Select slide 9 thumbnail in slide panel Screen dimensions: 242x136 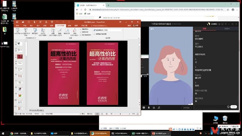pyautogui.click(x=20, y=96)
